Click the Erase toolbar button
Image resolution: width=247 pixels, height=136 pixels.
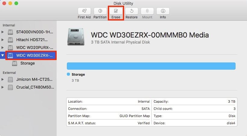116,11
